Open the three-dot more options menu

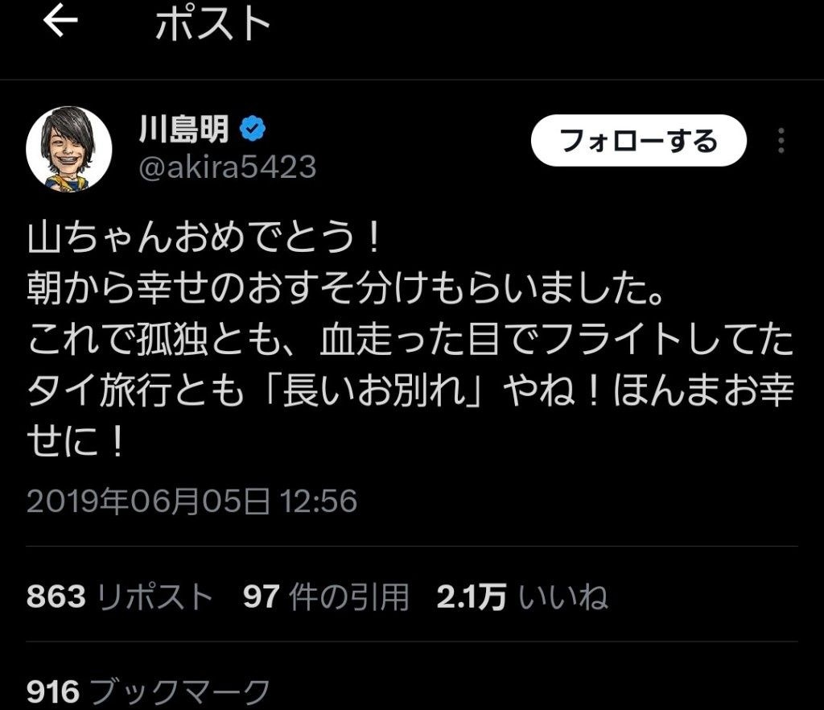(x=781, y=141)
